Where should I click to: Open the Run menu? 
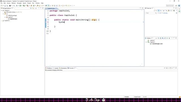[33, 3]
